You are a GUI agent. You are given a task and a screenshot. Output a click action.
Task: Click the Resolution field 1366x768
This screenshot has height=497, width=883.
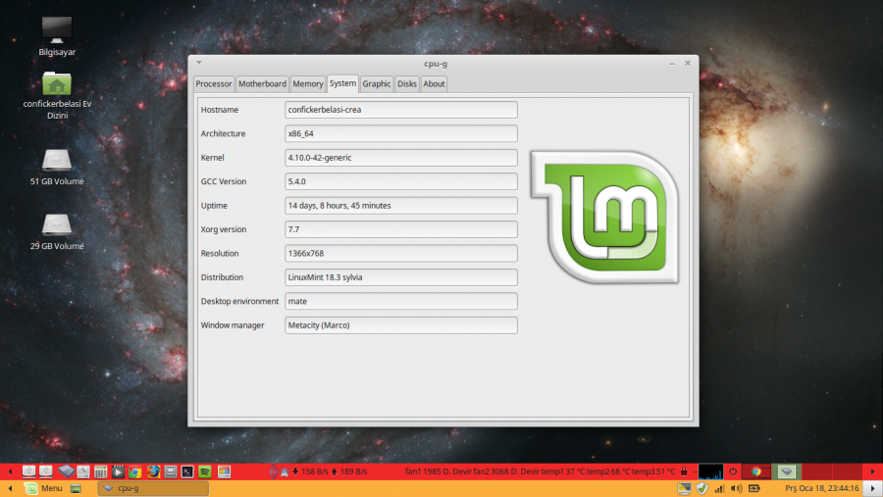(401, 253)
